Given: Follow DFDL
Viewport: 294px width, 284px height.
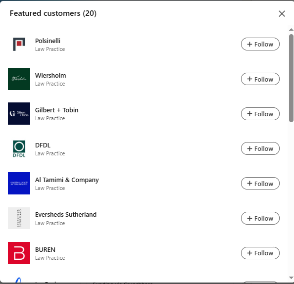Looking at the screenshot, I should (260, 148).
